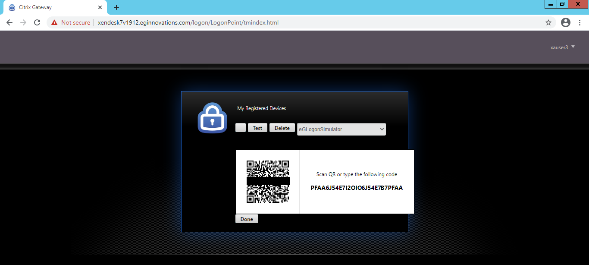Click the Not secure warning icon

click(54, 22)
